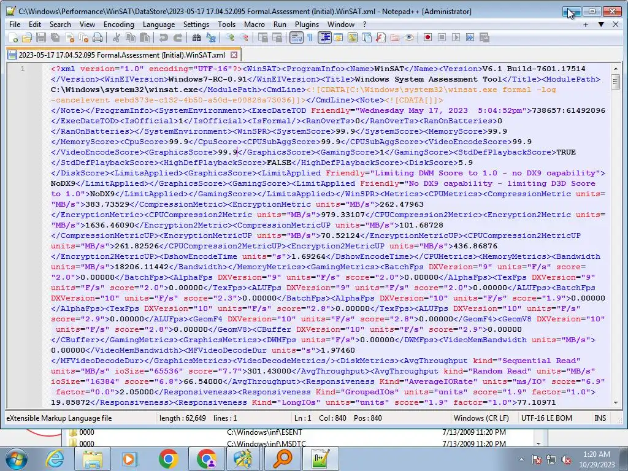Toggle file monitoring eye icon
The width and height of the screenshot is (628, 471).
pyautogui.click(x=408, y=37)
